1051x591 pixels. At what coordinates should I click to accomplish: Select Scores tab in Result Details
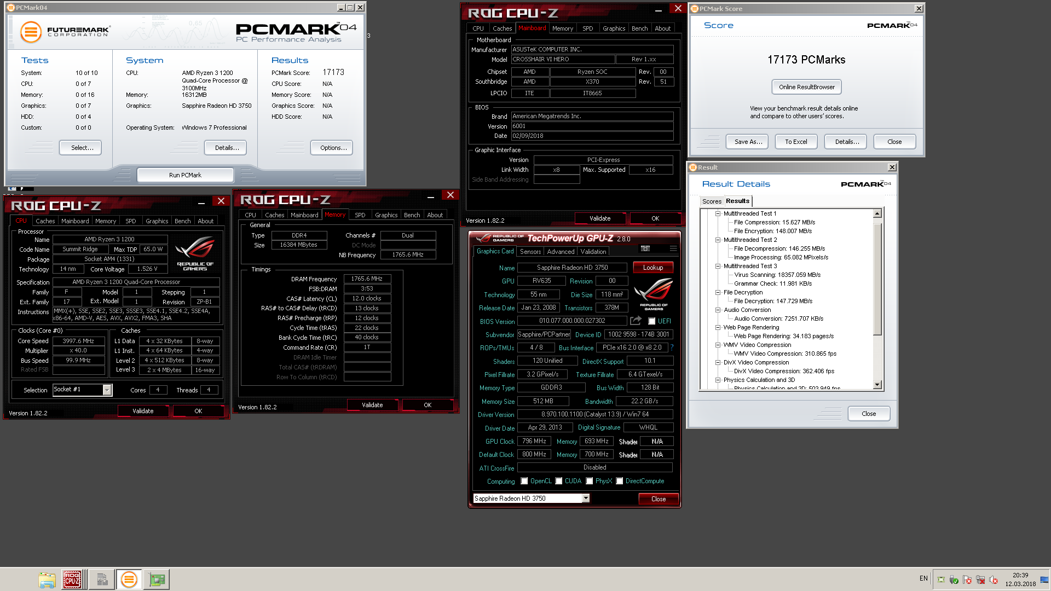(712, 201)
